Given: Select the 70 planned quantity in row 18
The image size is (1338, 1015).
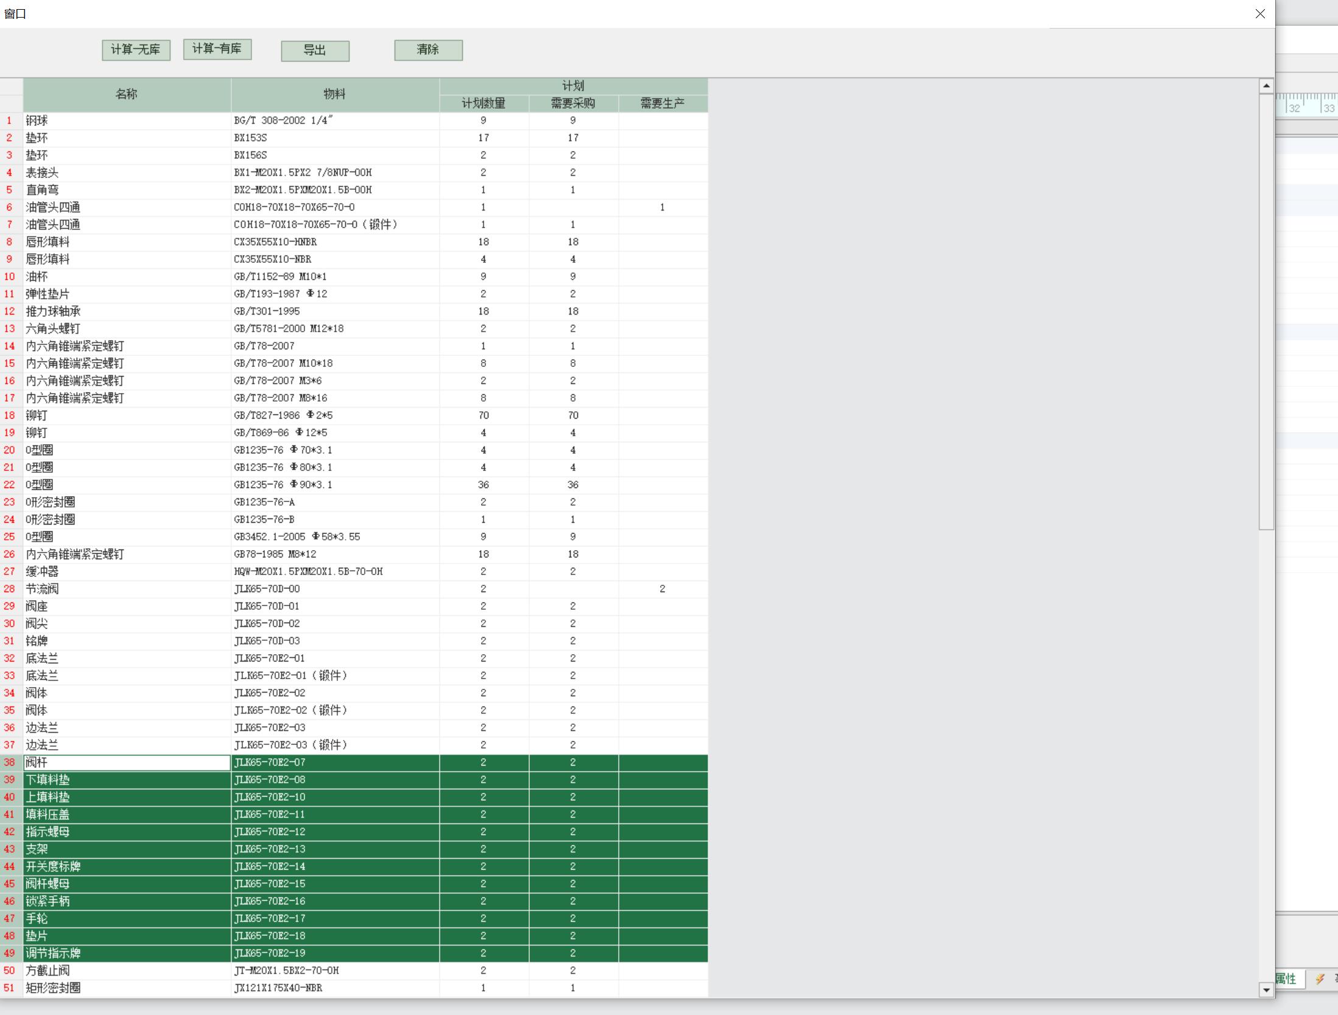Looking at the screenshot, I should (484, 416).
